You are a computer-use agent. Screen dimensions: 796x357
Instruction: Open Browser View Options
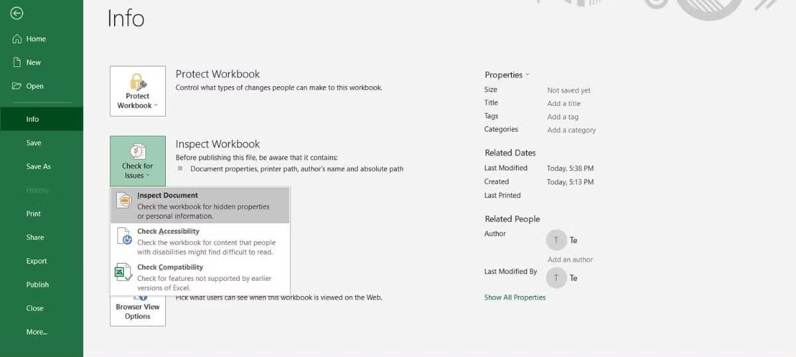coord(138,311)
